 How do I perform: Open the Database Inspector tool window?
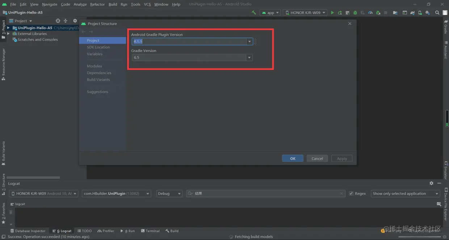pos(28,231)
